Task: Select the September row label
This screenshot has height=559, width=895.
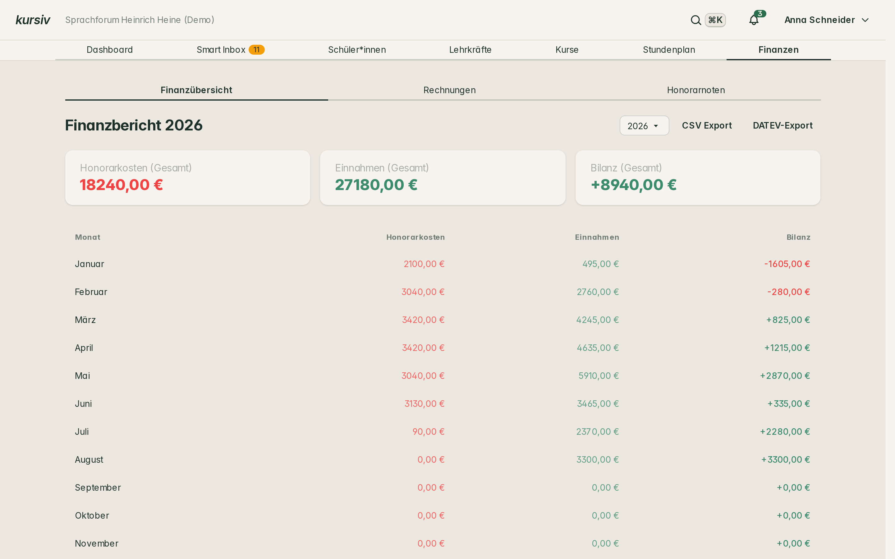Action: tap(98, 488)
